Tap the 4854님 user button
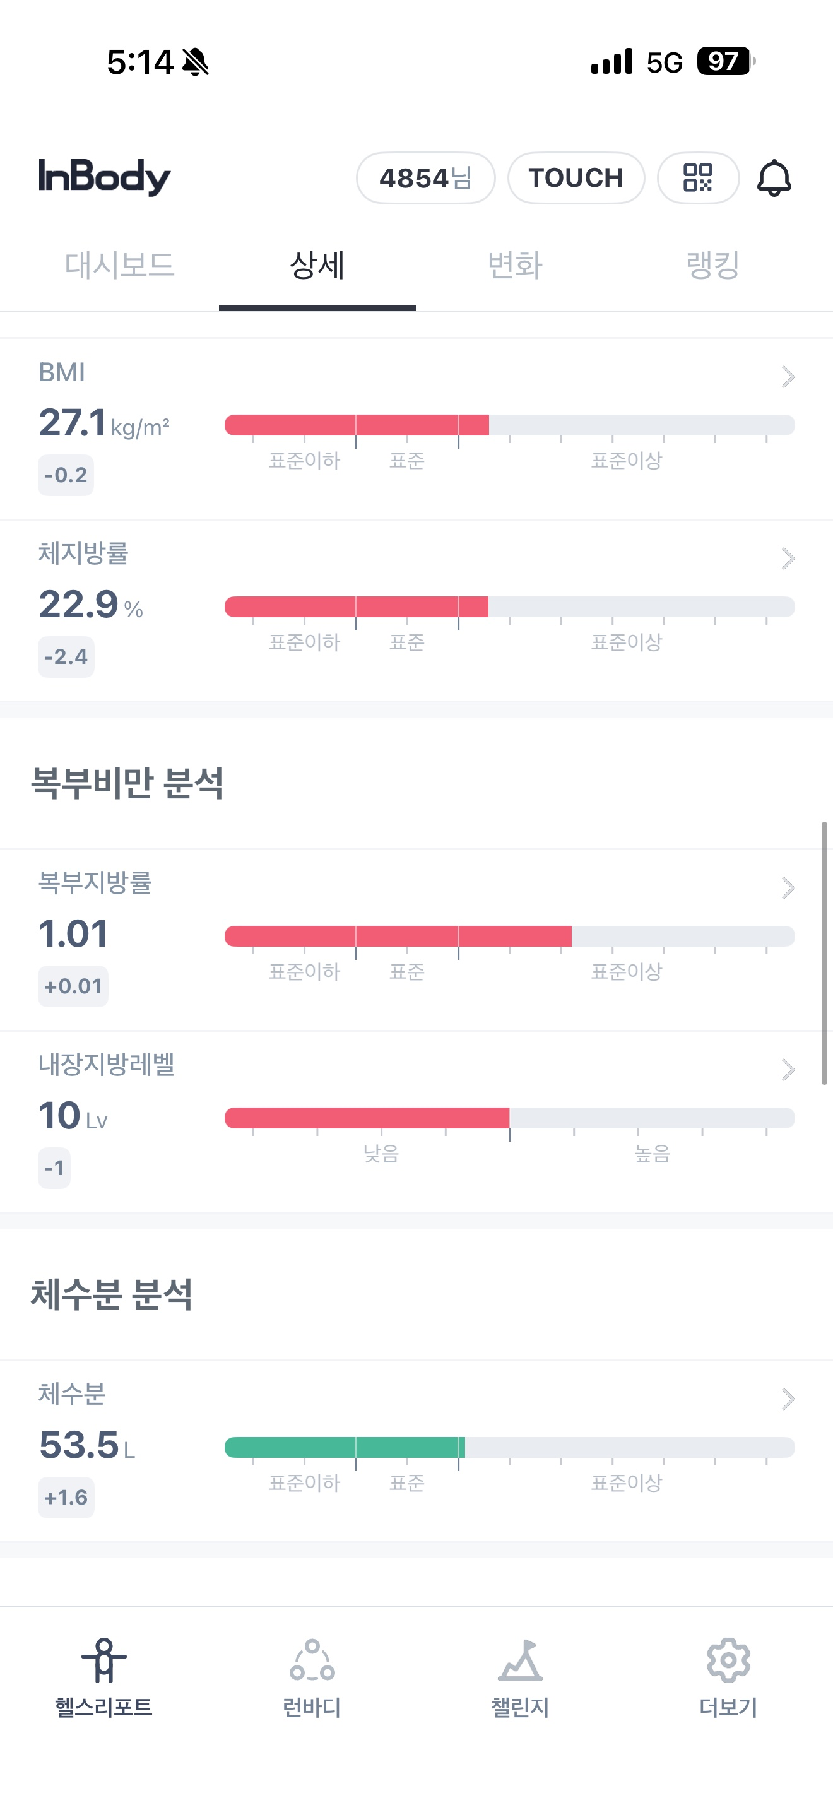 425,178
